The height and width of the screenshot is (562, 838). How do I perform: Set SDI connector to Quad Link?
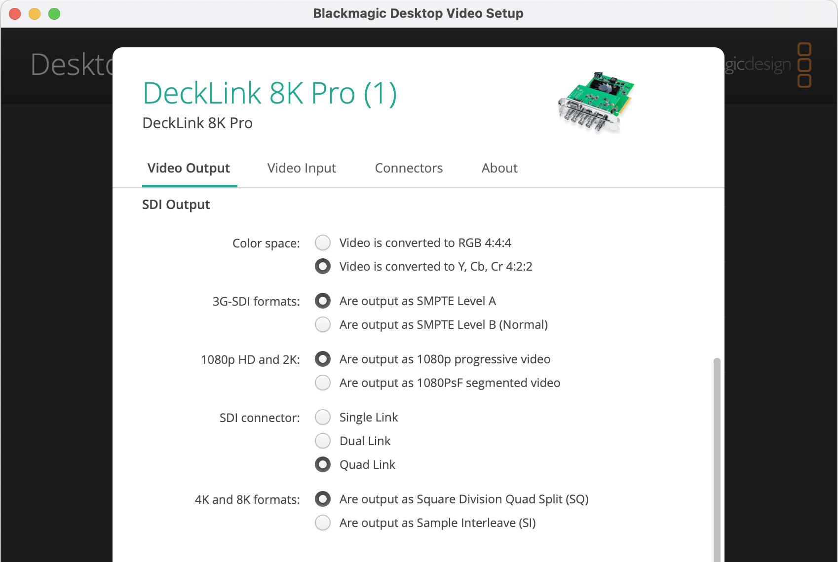coord(323,464)
